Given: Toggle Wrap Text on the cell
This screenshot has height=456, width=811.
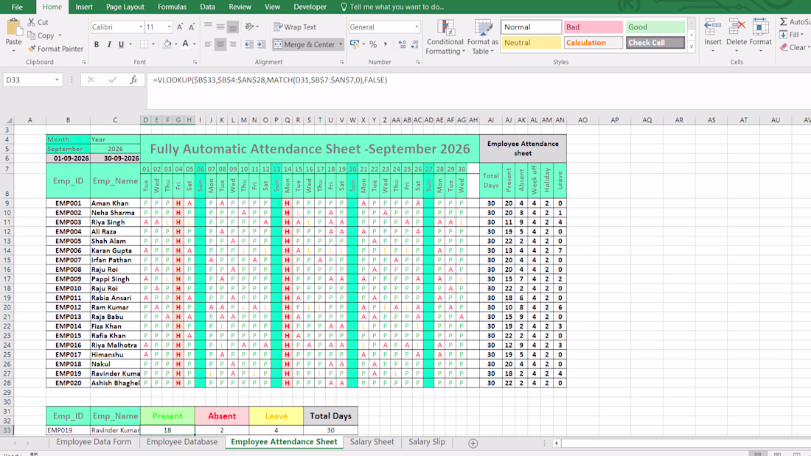Looking at the screenshot, I should pyautogui.click(x=295, y=27).
